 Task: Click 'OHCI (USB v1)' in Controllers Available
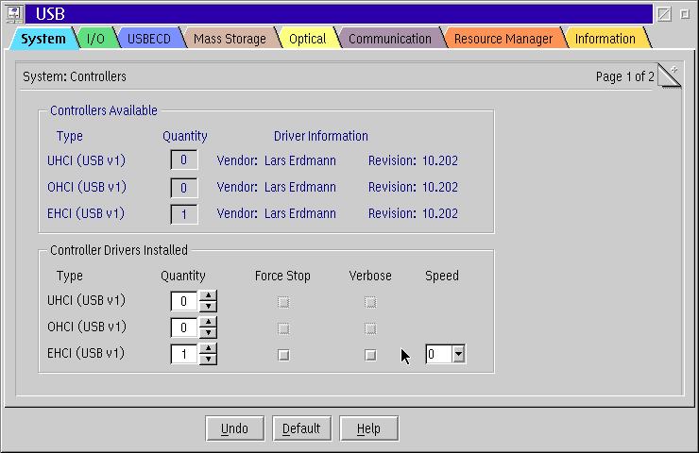pos(87,187)
